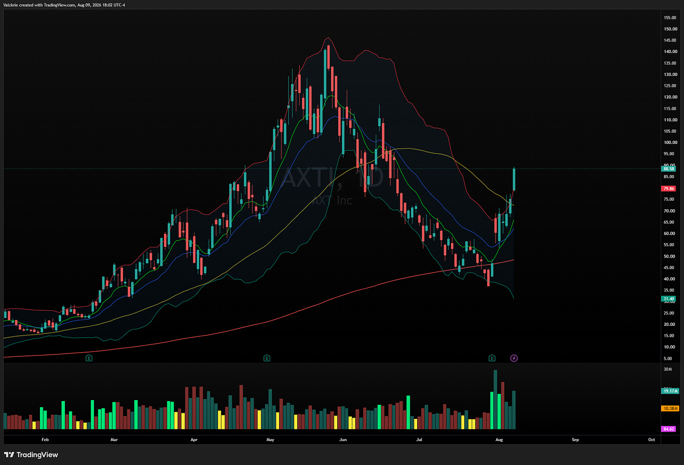The image size is (684, 465).
Task: Click the 60.00 price axis label
Action: click(x=669, y=234)
